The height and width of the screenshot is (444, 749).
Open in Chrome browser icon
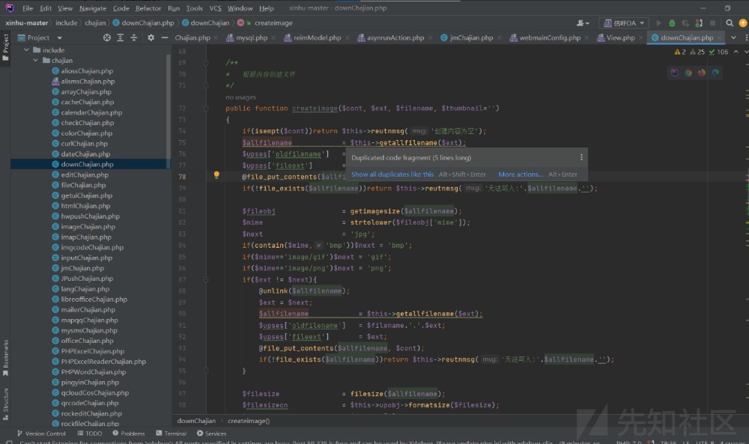pyautogui.click(x=688, y=73)
